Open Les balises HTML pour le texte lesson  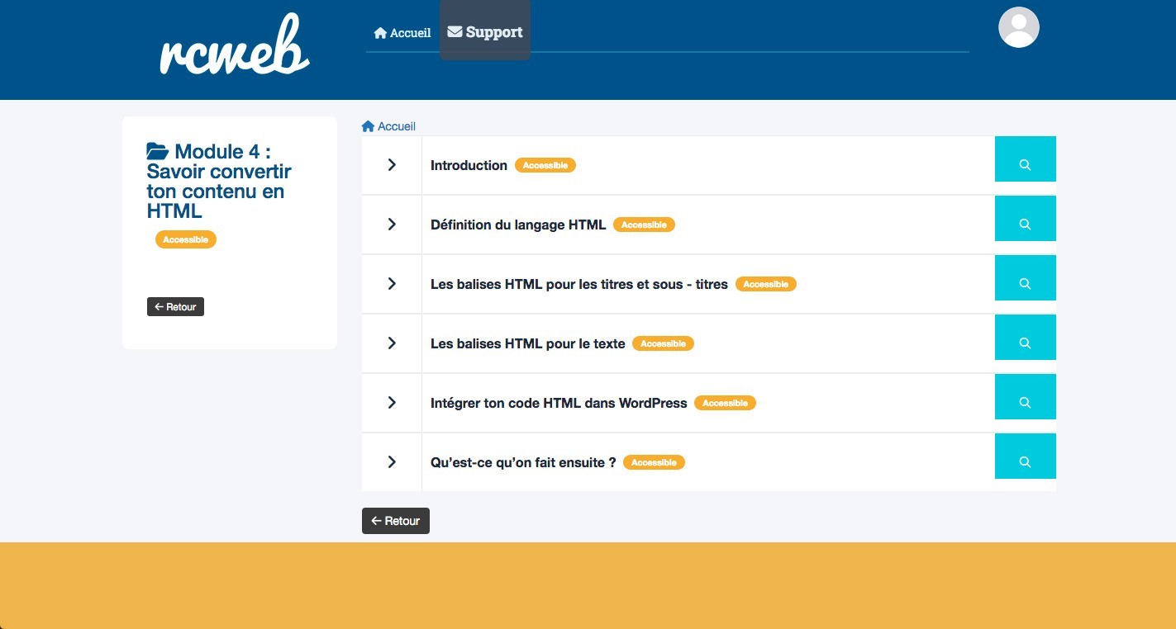[528, 343]
